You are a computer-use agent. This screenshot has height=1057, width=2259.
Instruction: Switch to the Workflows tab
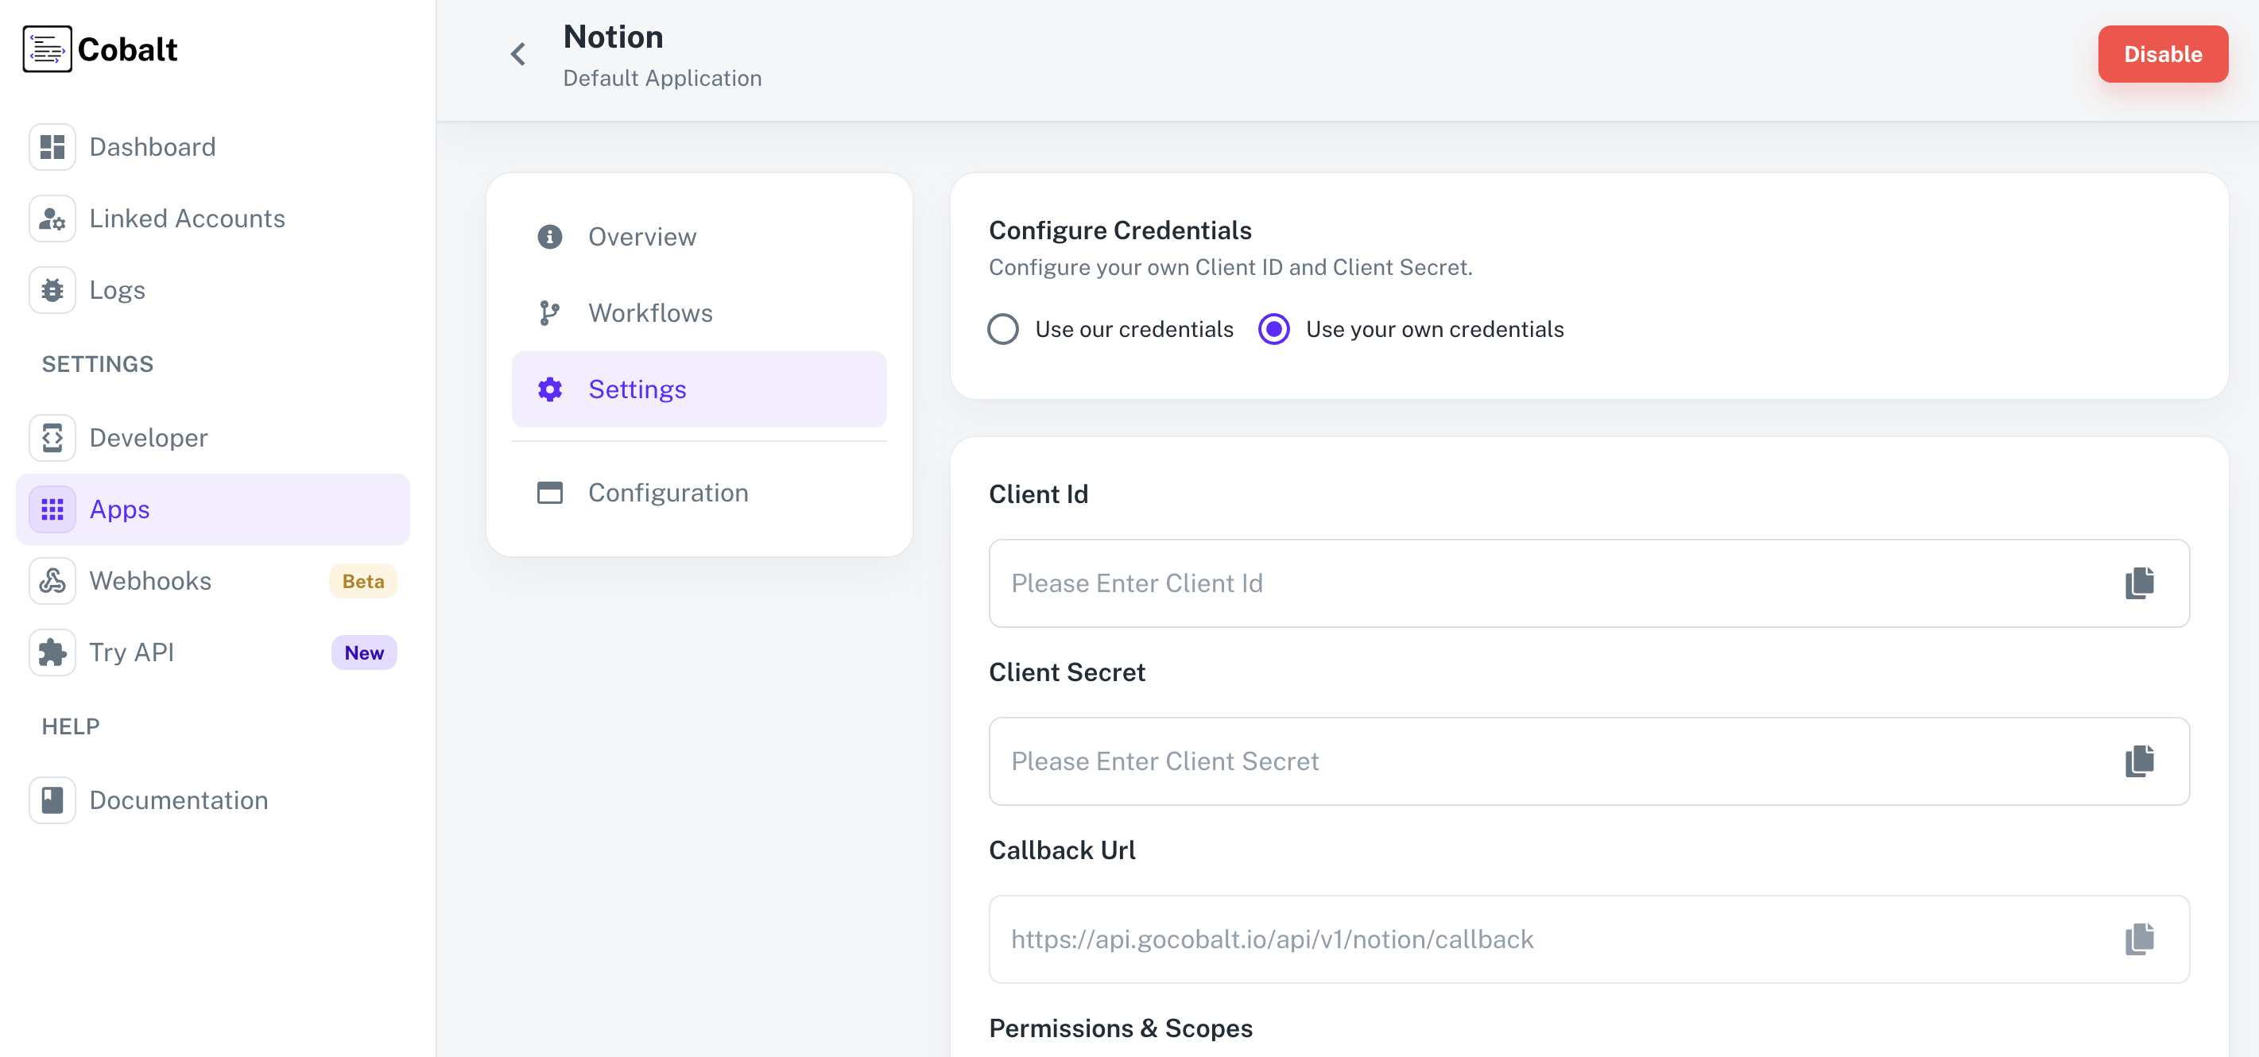[x=650, y=313]
